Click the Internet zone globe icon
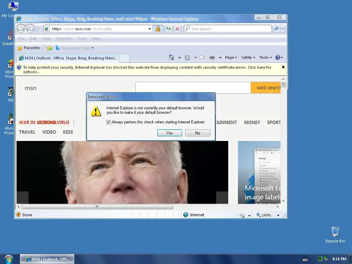The image size is (352, 264). click(x=186, y=215)
